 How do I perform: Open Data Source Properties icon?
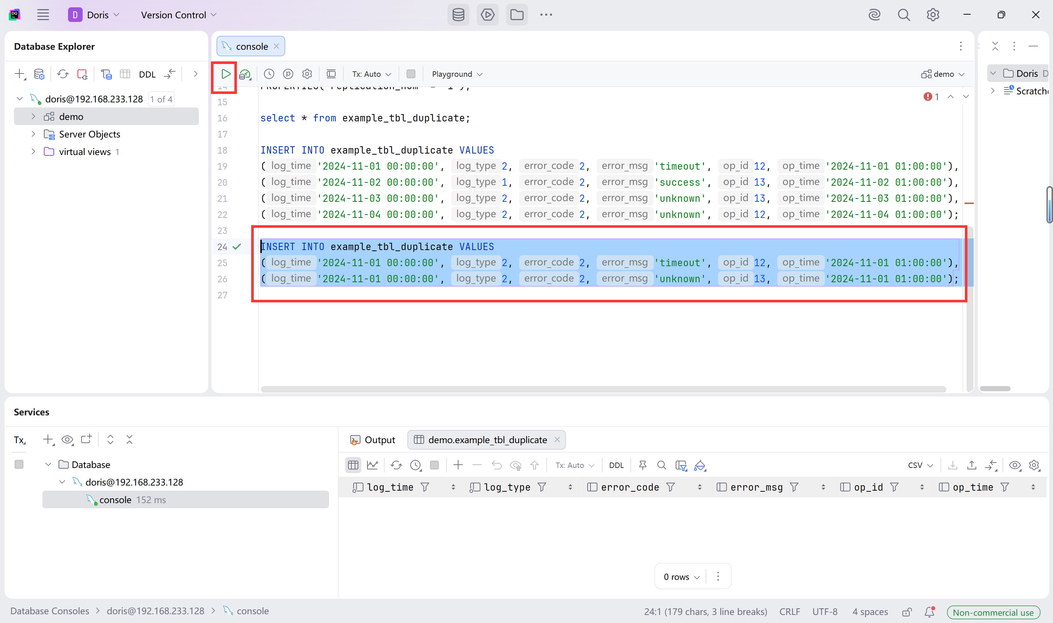39,74
